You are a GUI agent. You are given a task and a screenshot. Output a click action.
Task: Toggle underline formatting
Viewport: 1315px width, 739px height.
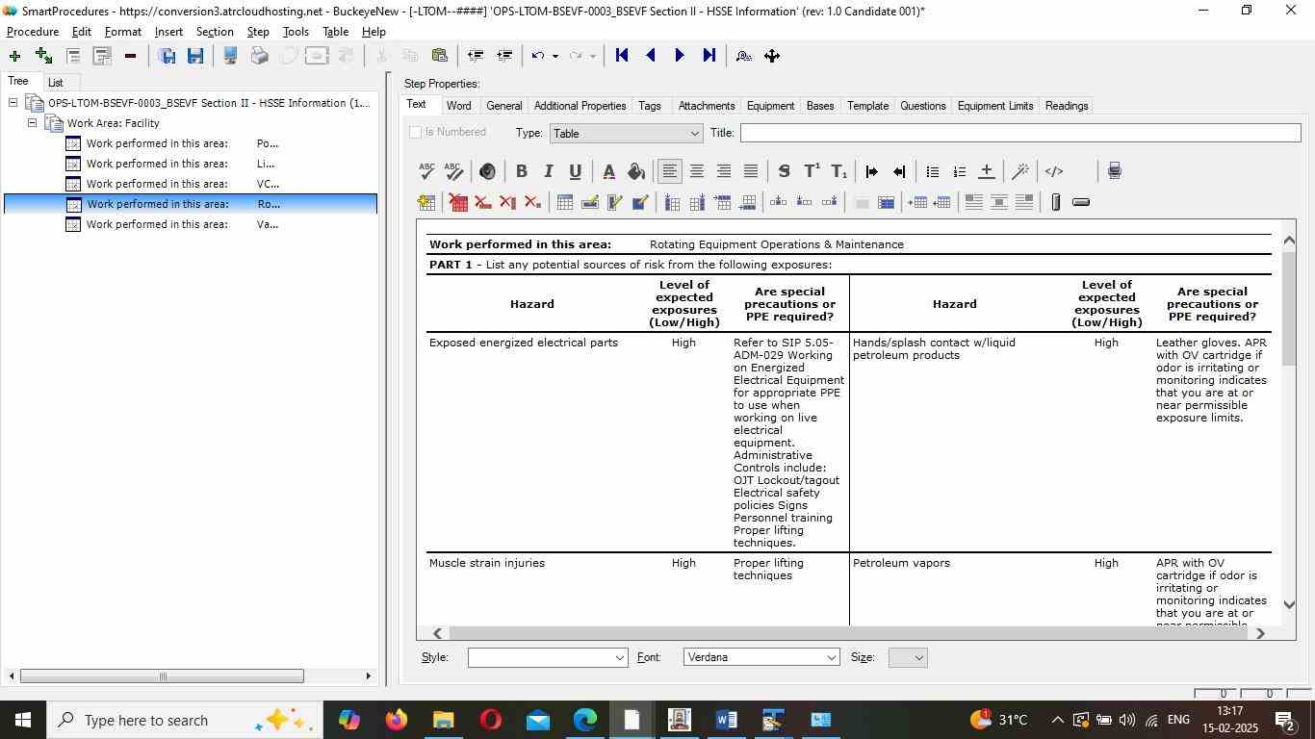click(x=575, y=171)
